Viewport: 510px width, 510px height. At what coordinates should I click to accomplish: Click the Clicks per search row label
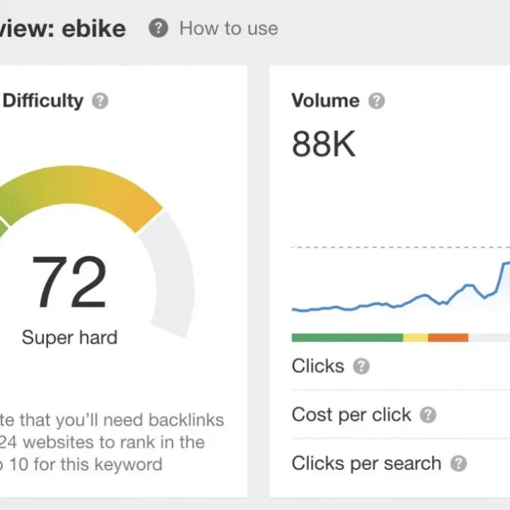coord(366,463)
